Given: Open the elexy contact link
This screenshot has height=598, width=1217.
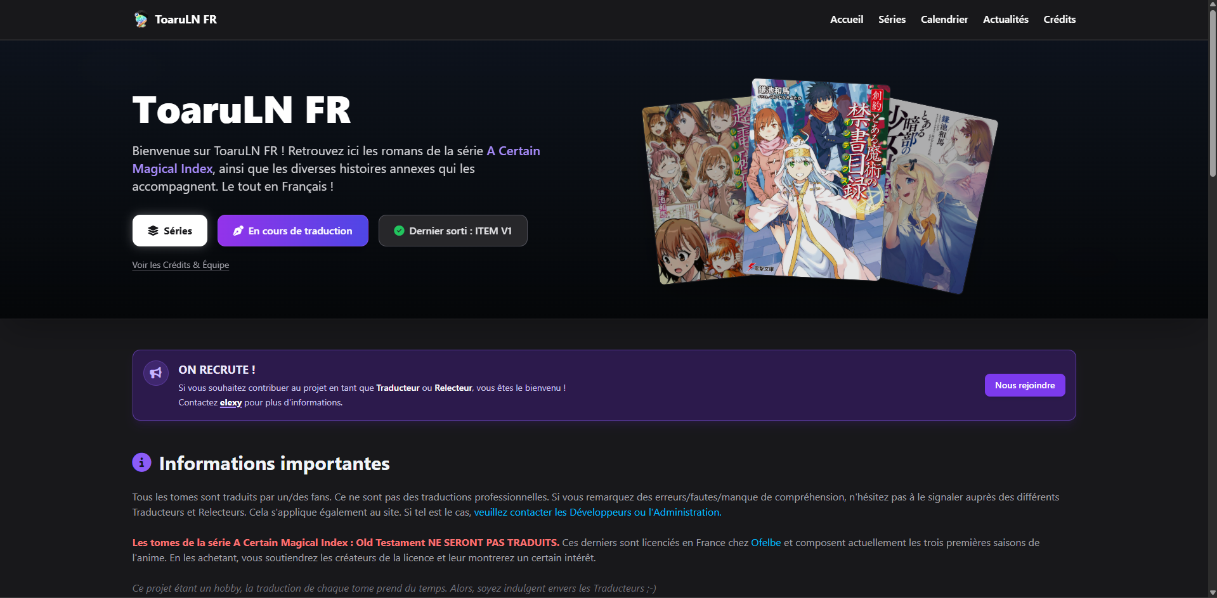Looking at the screenshot, I should click(231, 403).
